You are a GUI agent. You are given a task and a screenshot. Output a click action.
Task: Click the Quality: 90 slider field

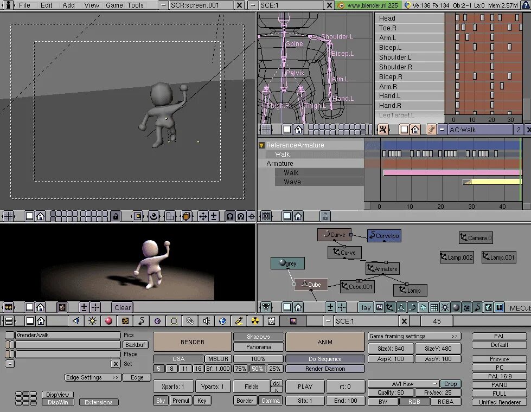click(391, 392)
